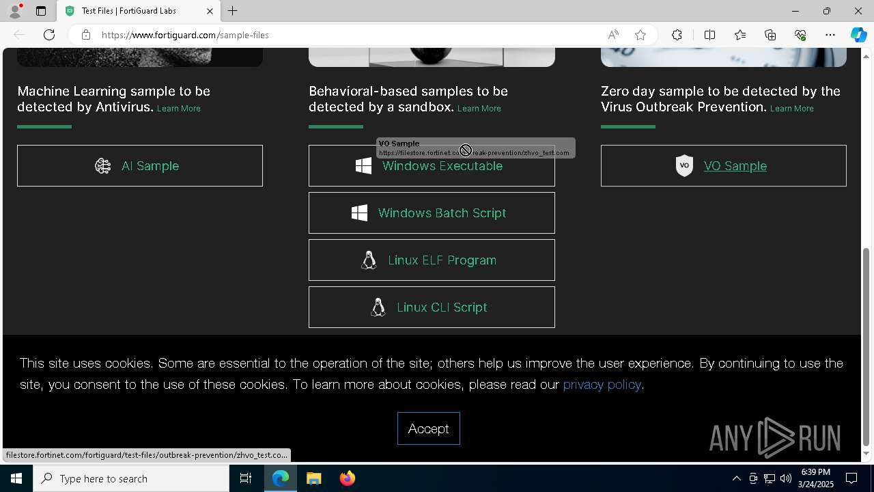Image resolution: width=874 pixels, height=492 pixels.
Task: Open Learn More for Machine Learning sample
Action: click(179, 109)
